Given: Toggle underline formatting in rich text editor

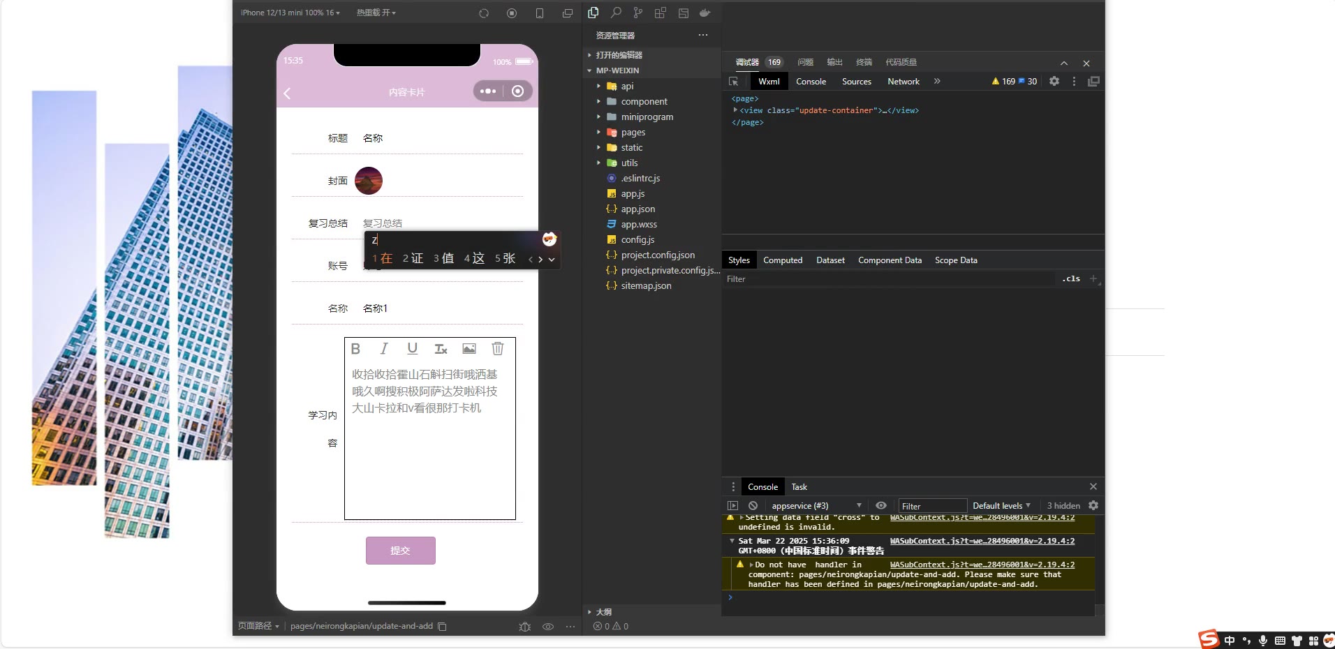Looking at the screenshot, I should coord(412,349).
